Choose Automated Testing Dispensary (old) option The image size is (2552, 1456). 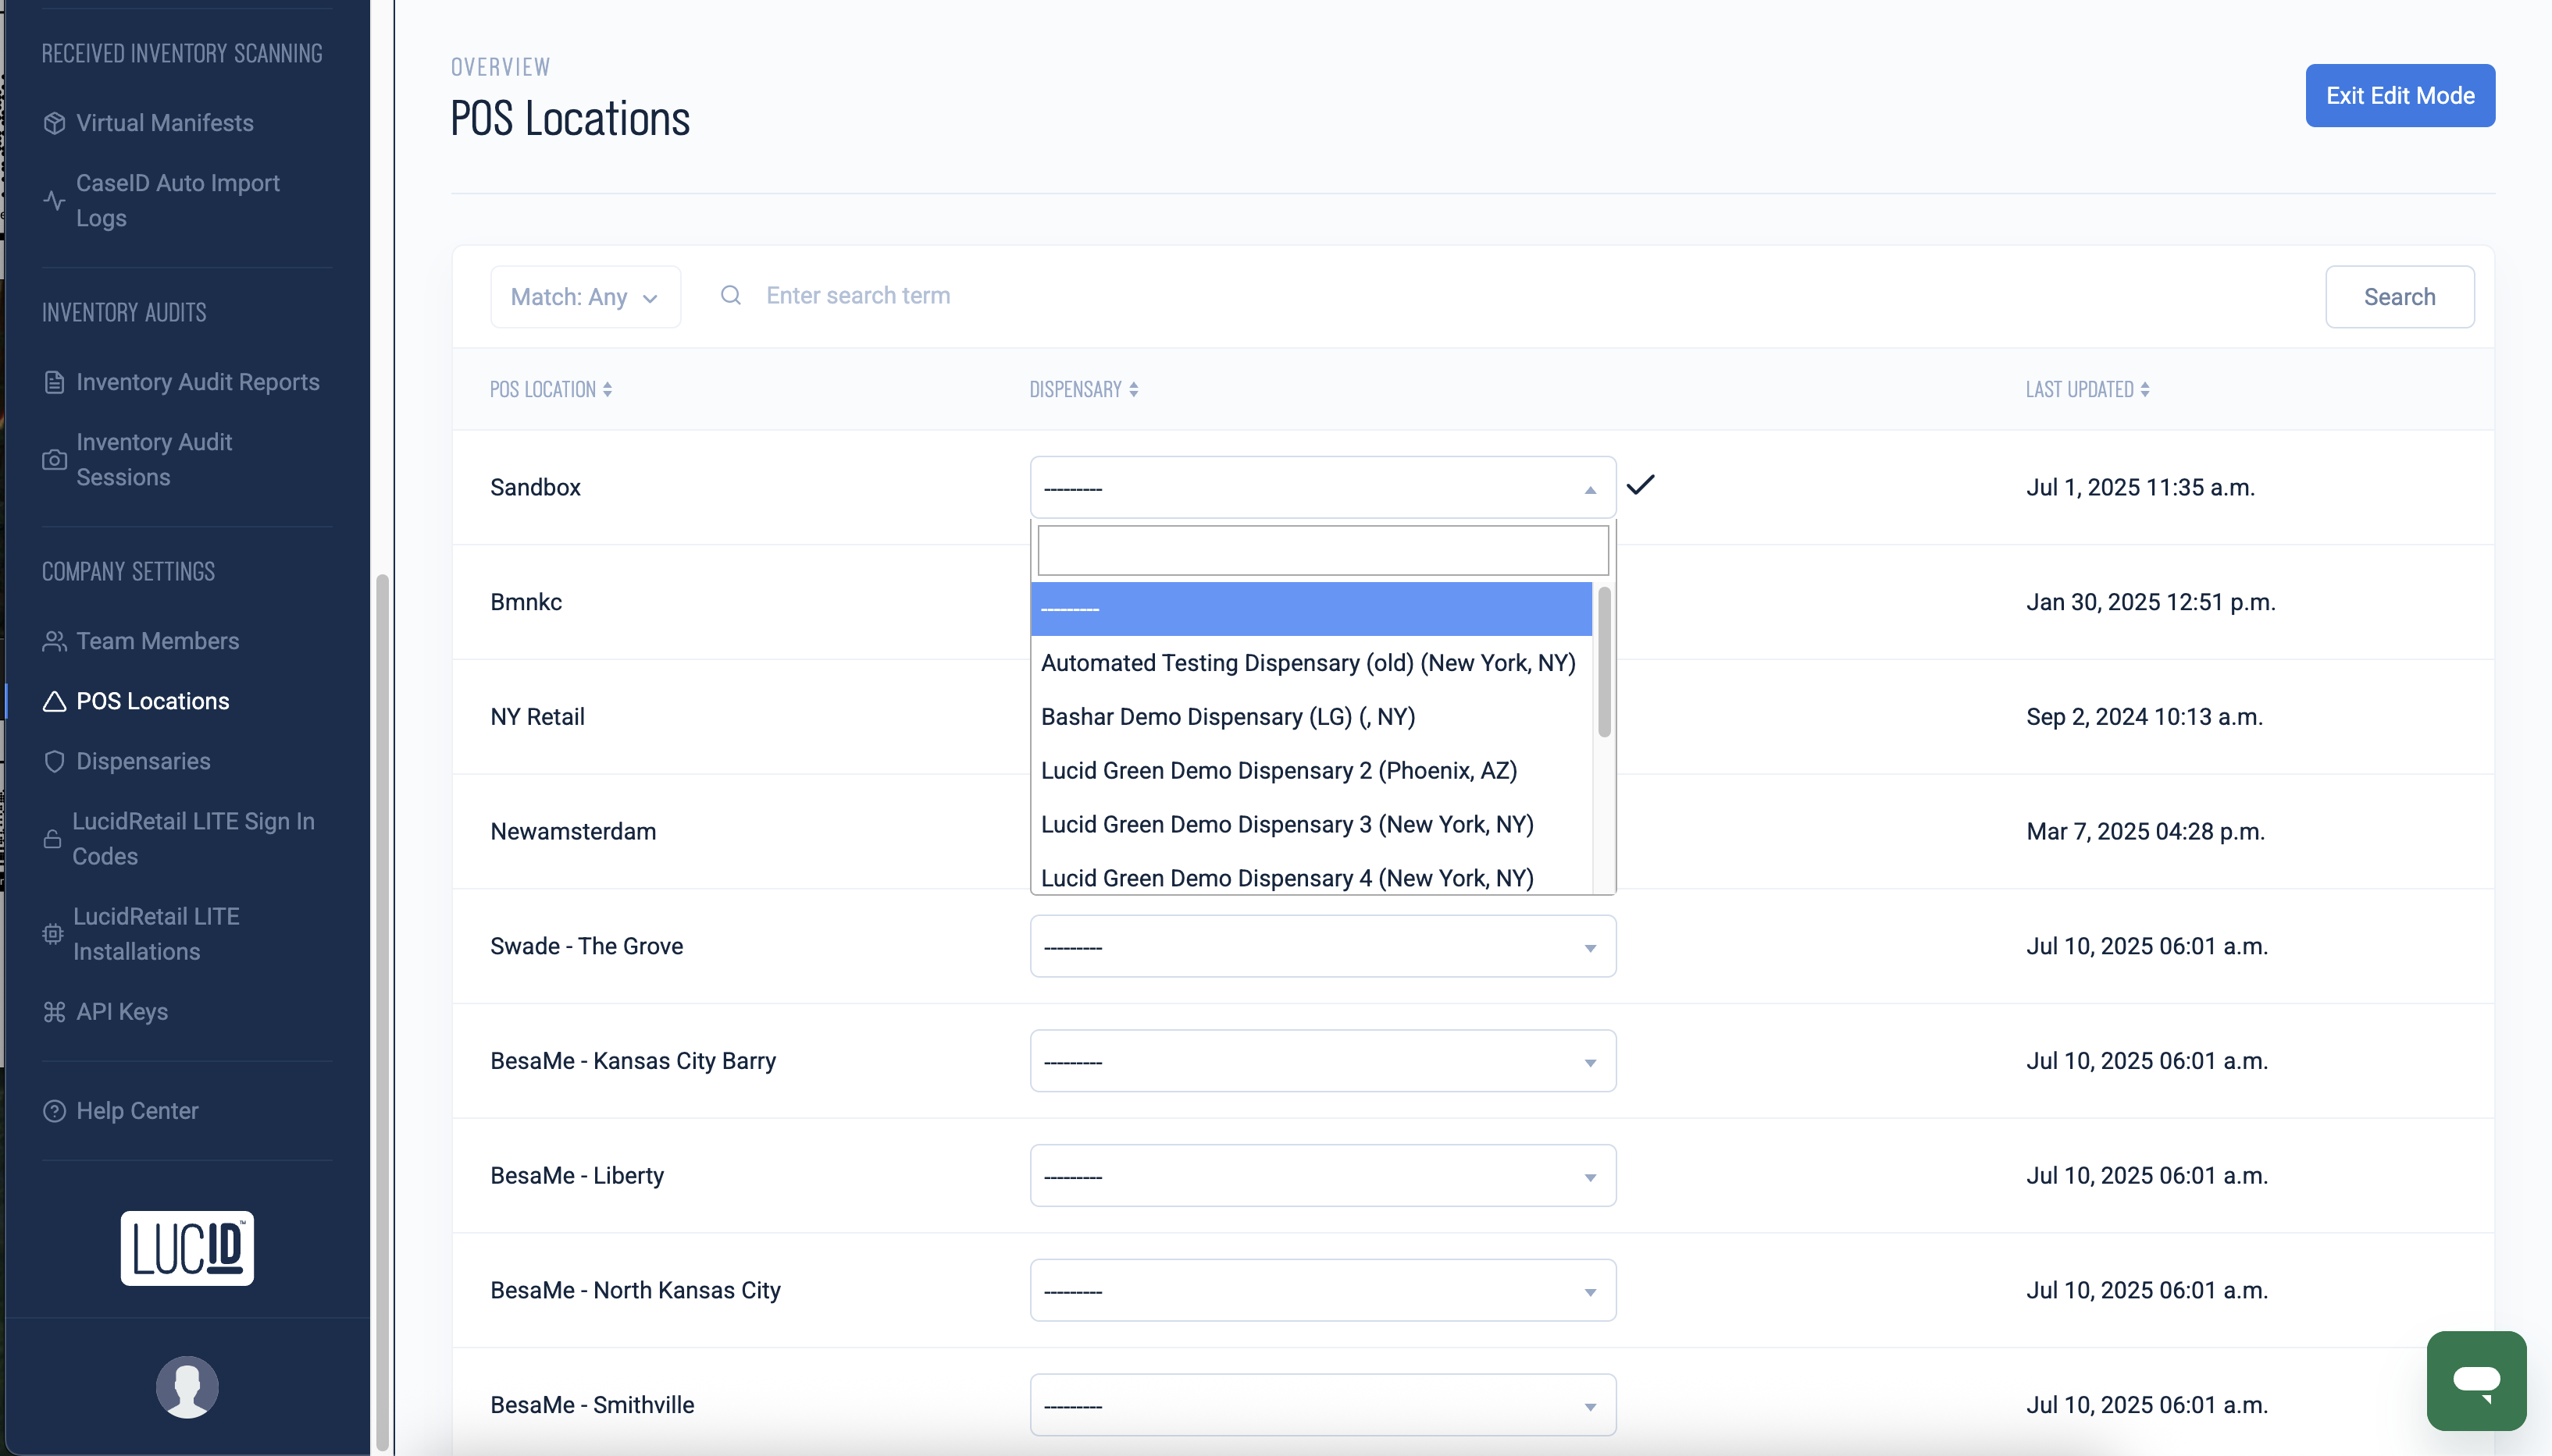[x=1311, y=663]
